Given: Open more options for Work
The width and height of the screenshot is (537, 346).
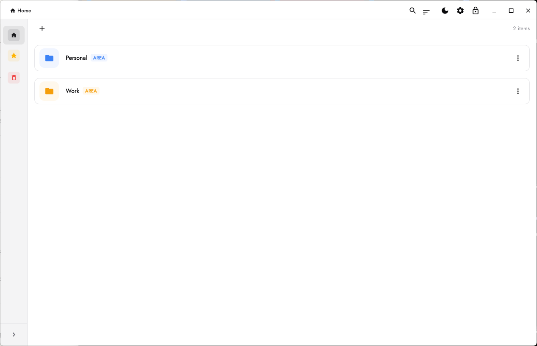Looking at the screenshot, I should [518, 91].
